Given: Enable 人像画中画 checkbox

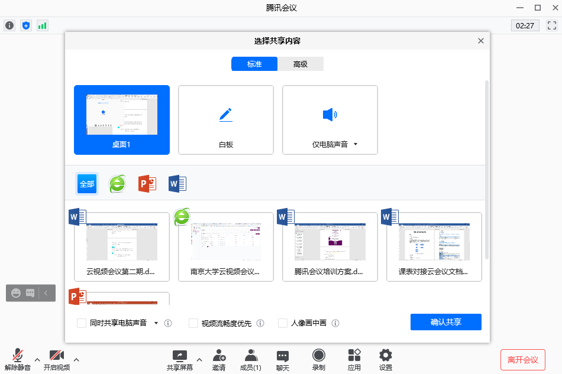Looking at the screenshot, I should pyautogui.click(x=283, y=323).
